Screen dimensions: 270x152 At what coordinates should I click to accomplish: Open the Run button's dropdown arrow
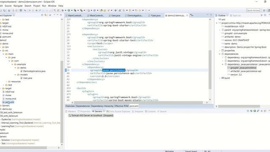72,10
